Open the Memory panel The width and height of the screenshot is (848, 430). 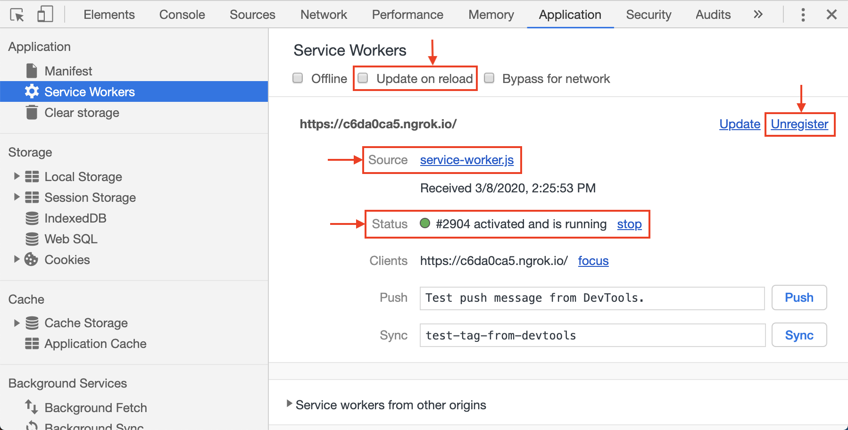(491, 14)
